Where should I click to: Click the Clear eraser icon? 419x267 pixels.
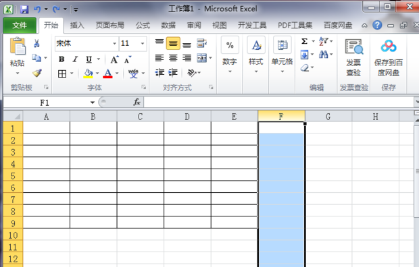click(x=305, y=68)
